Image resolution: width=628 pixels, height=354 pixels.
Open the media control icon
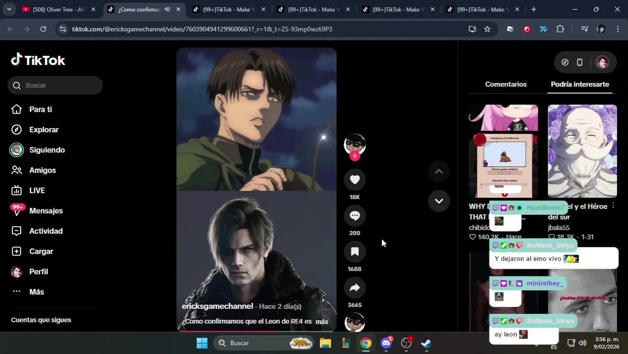[x=584, y=29]
